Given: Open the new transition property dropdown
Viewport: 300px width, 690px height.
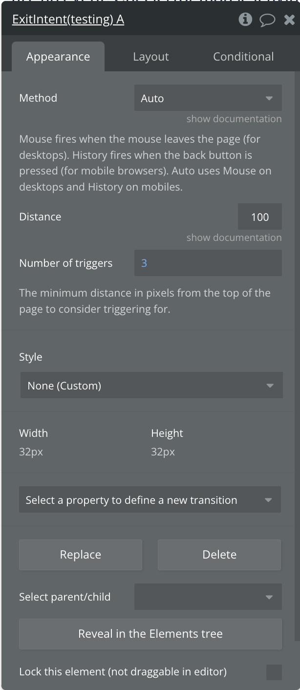Looking at the screenshot, I should (150, 500).
